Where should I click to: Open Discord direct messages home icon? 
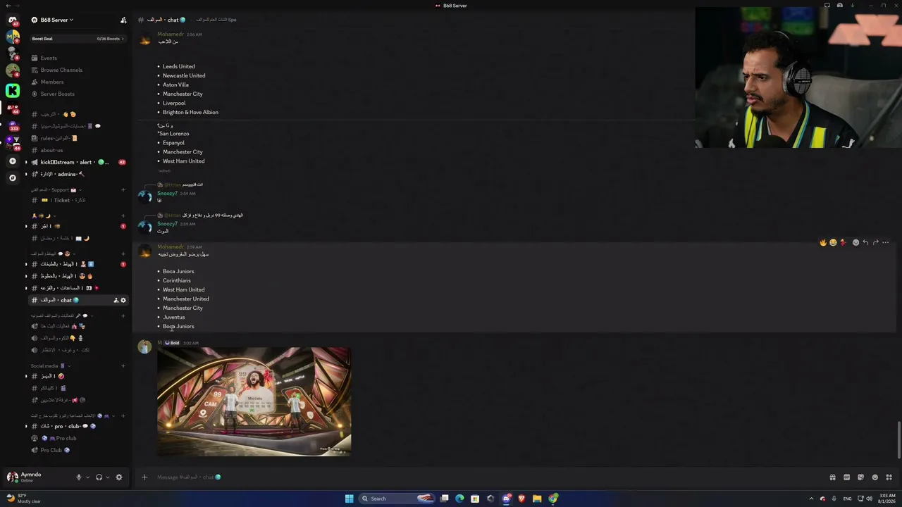click(13, 20)
